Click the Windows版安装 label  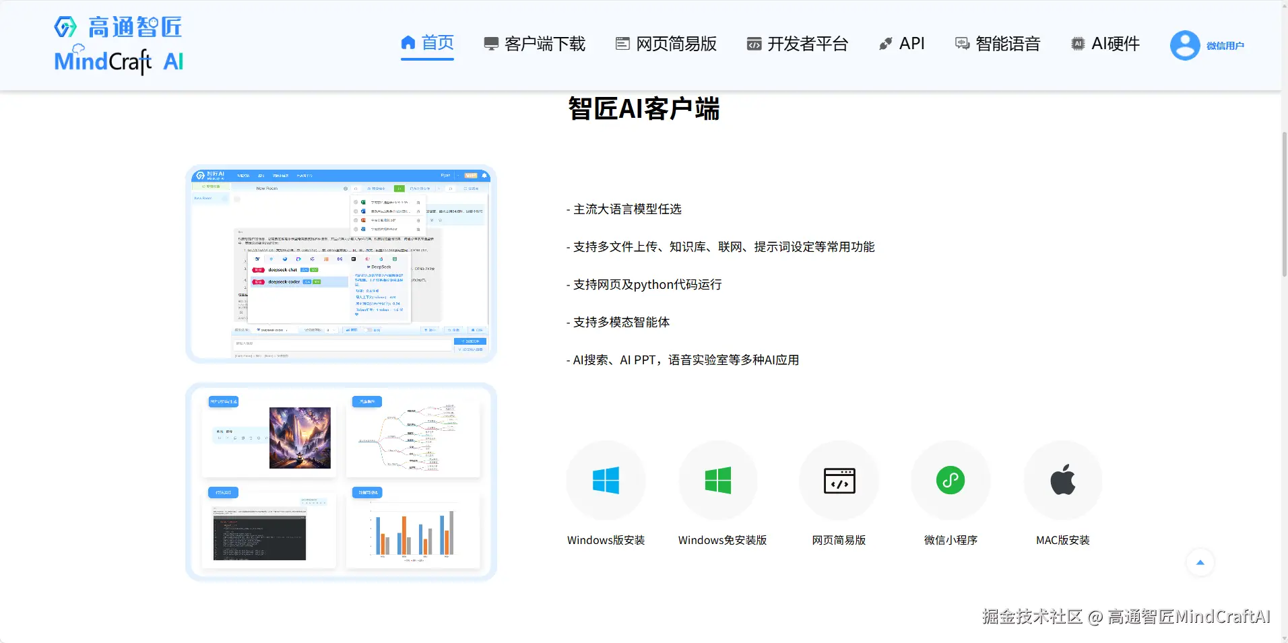606,540
